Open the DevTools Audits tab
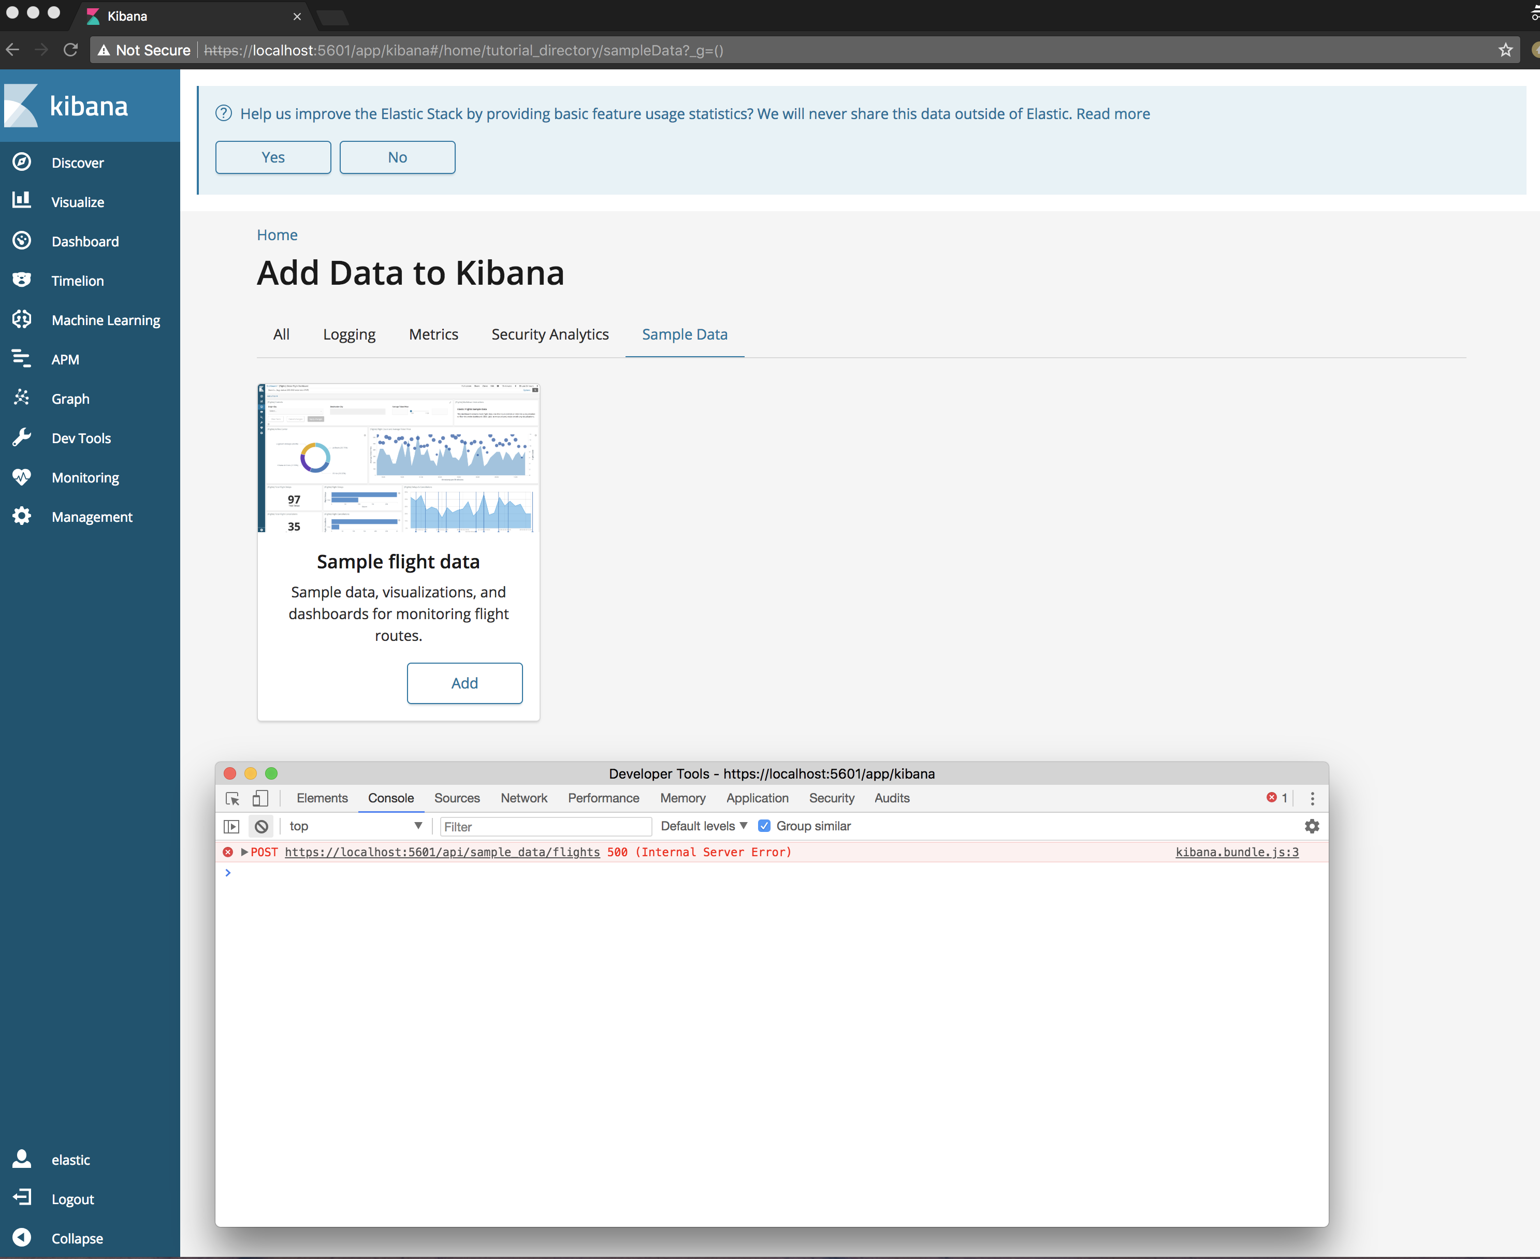 coord(892,798)
